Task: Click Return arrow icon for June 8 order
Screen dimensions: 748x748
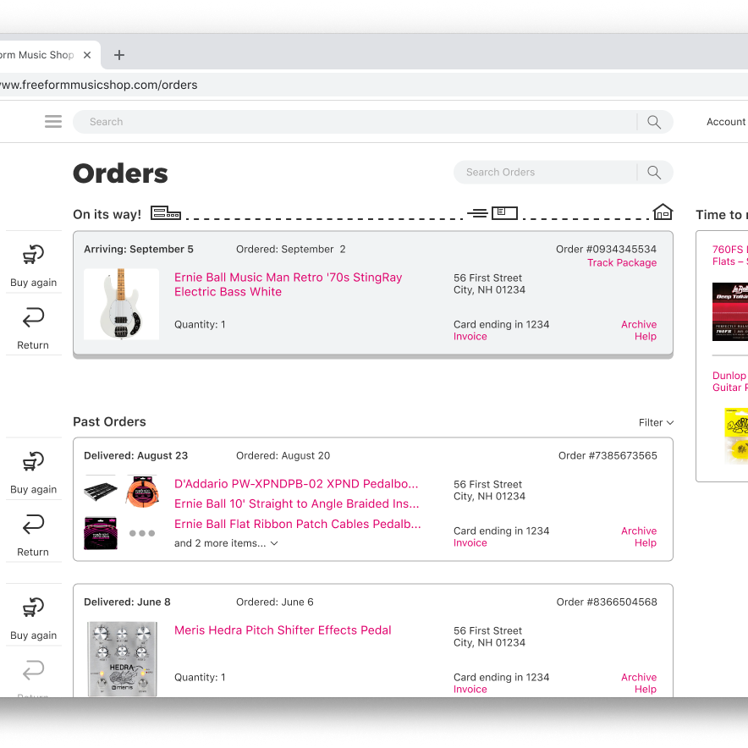Action: pyautogui.click(x=33, y=670)
